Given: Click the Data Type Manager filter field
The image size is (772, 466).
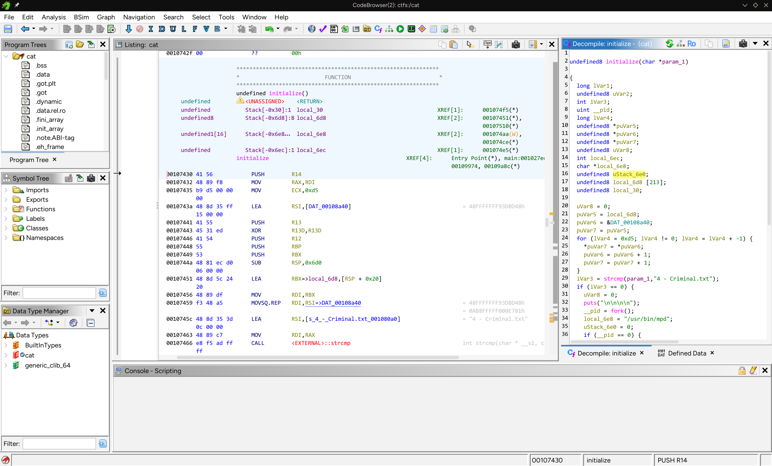Looking at the screenshot, I should point(59,443).
